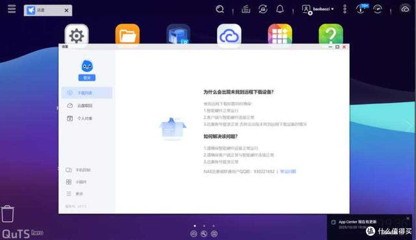Click third round icon in bottom dock
This screenshot has width=416, height=240.
click(x=214, y=233)
